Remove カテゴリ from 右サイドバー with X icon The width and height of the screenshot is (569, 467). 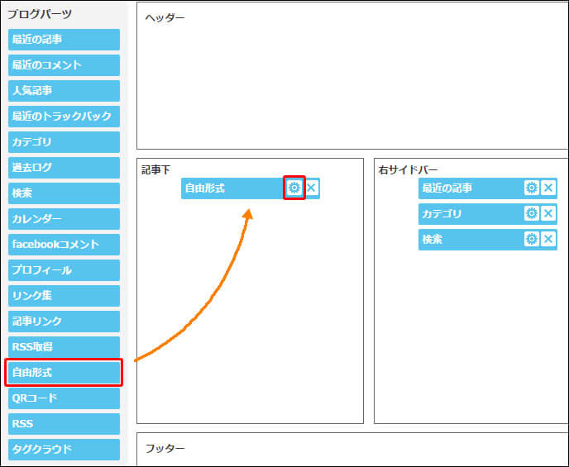point(548,213)
